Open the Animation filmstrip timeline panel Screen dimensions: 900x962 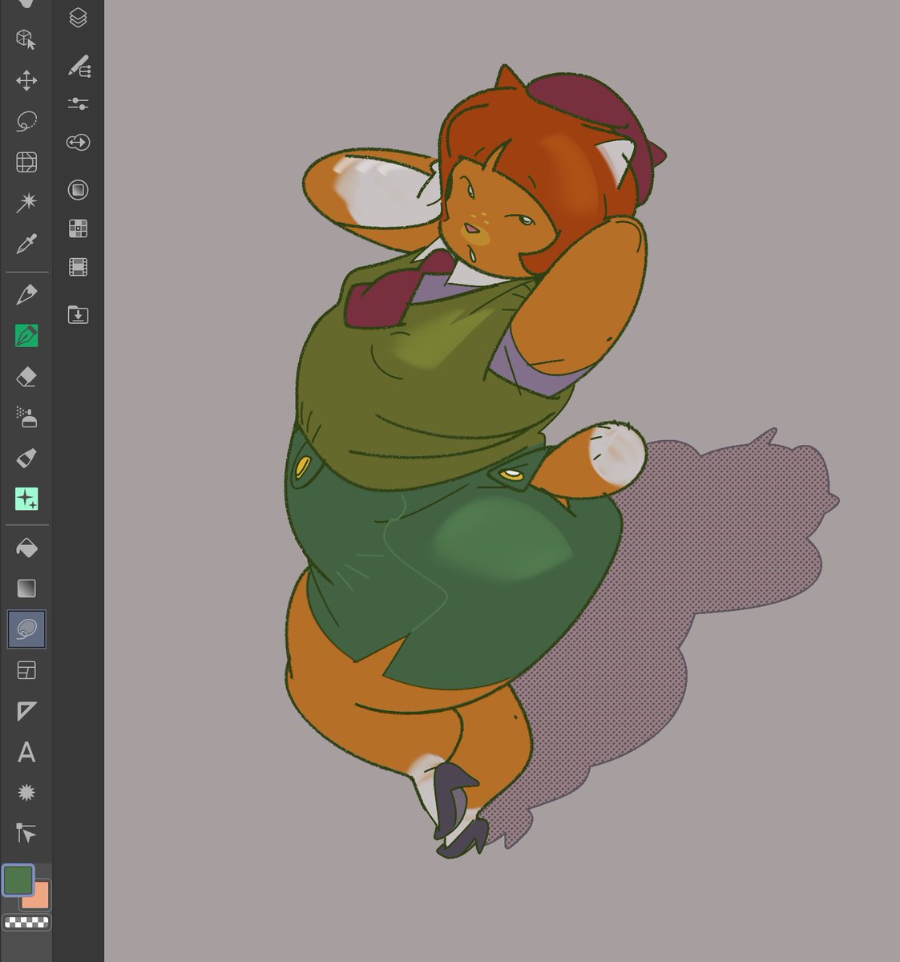pos(78,267)
